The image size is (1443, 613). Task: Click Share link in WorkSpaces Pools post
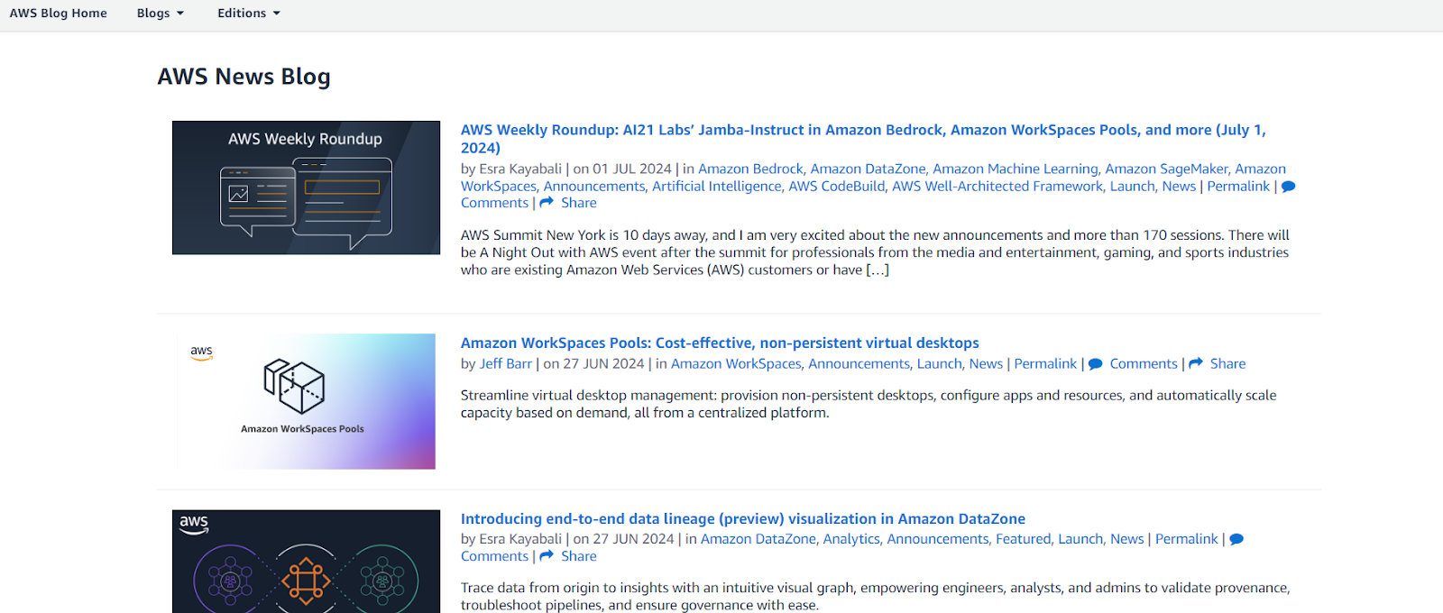pyautogui.click(x=1227, y=363)
